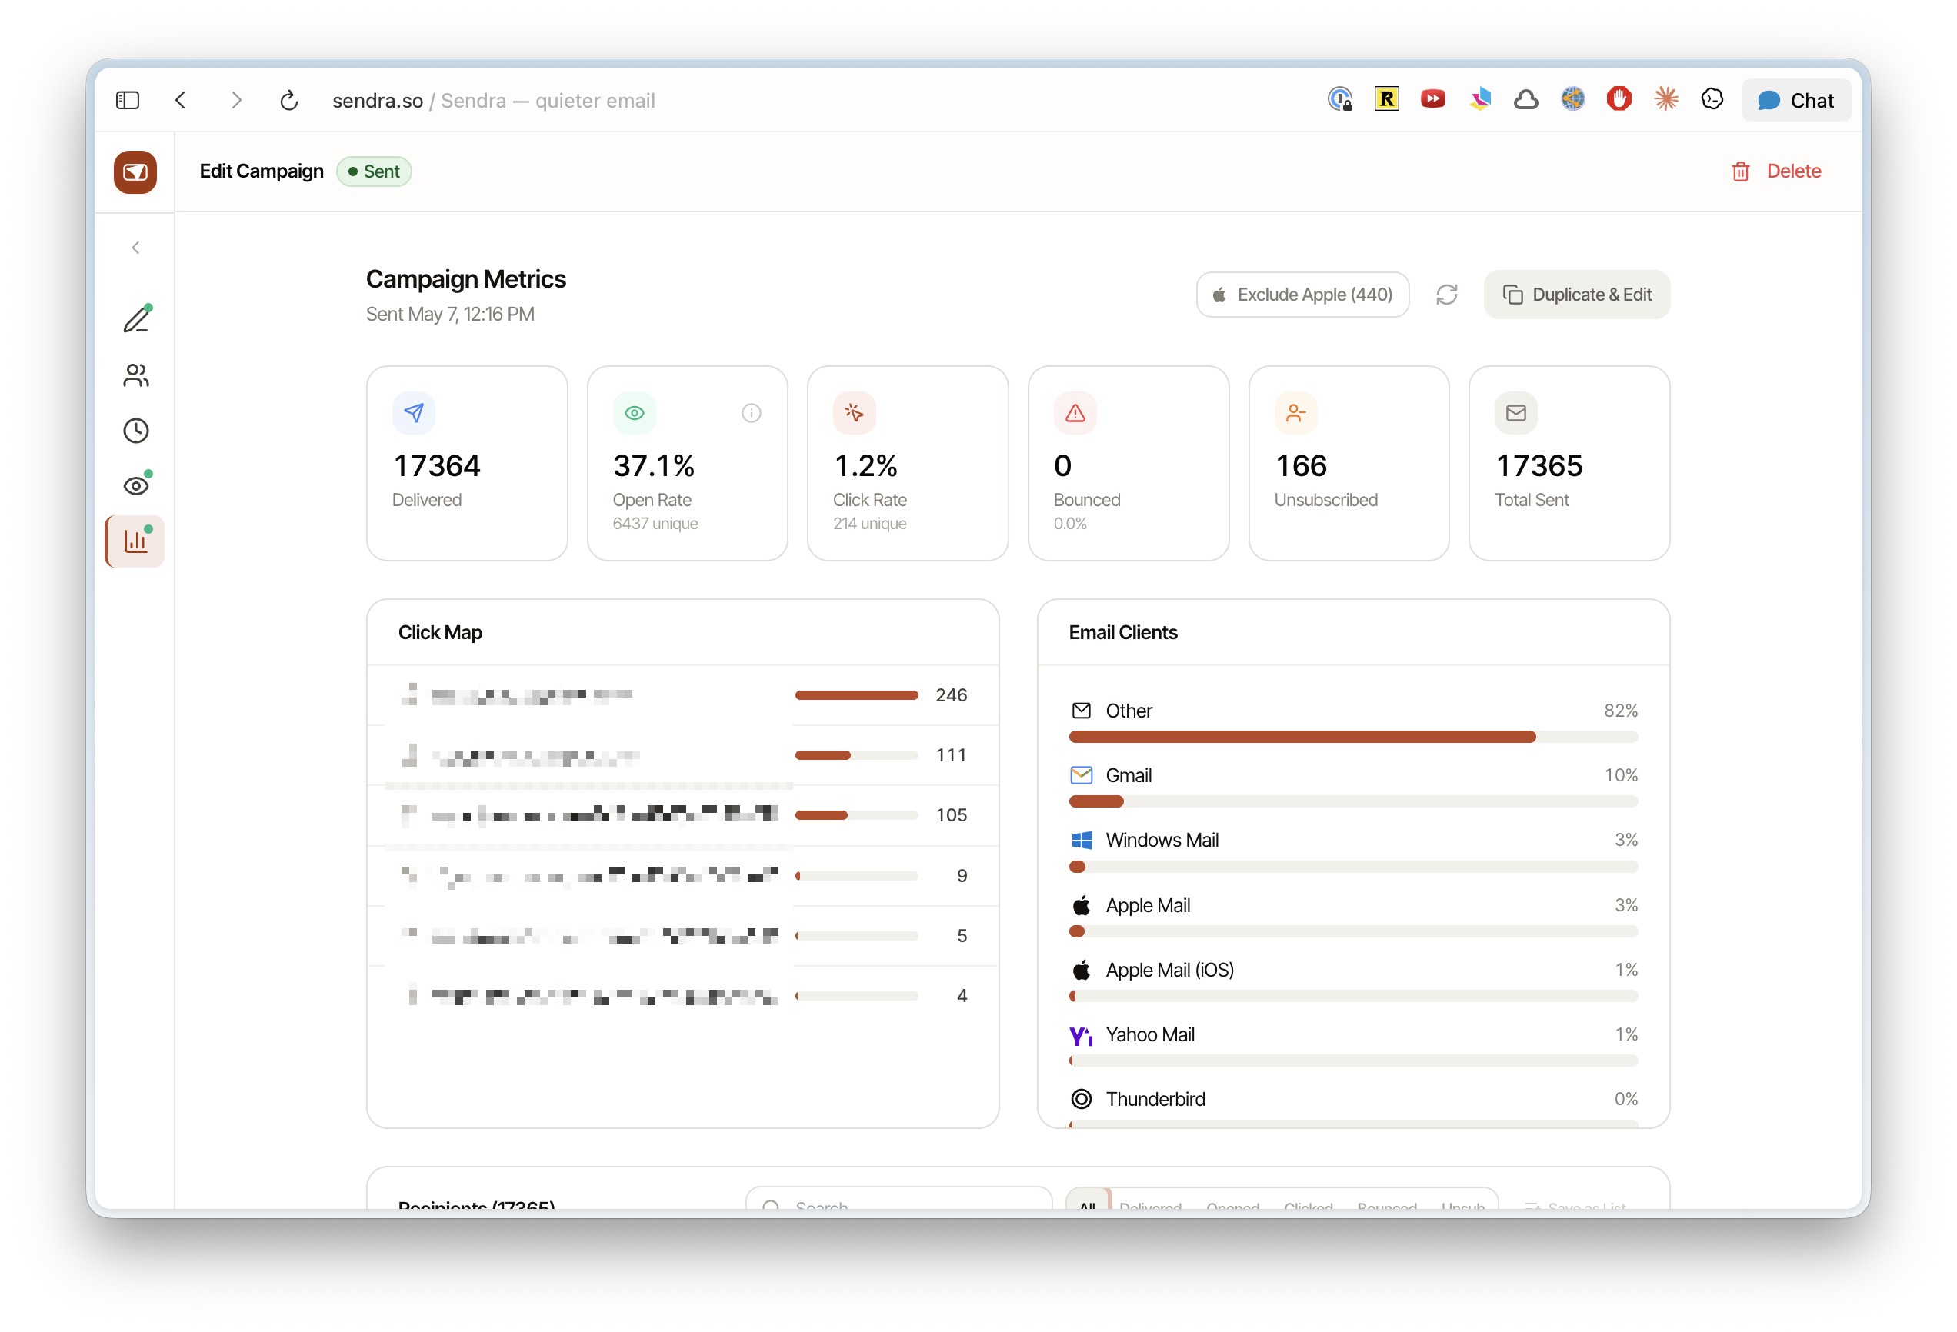Click the orange starburst extension icon
The height and width of the screenshot is (1332, 1957).
tap(1665, 99)
